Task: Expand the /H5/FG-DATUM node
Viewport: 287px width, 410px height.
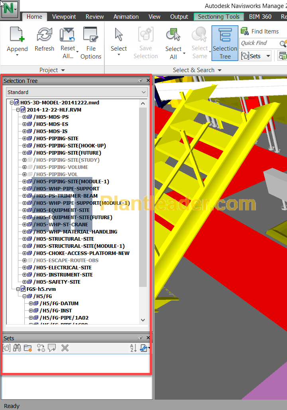Action: click(x=31, y=303)
